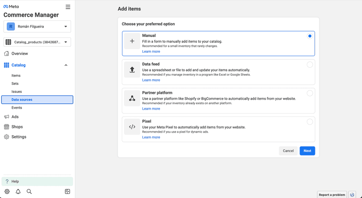Click the Román Filgueira account avatar
This screenshot has height=198, width=362.
(10, 27)
